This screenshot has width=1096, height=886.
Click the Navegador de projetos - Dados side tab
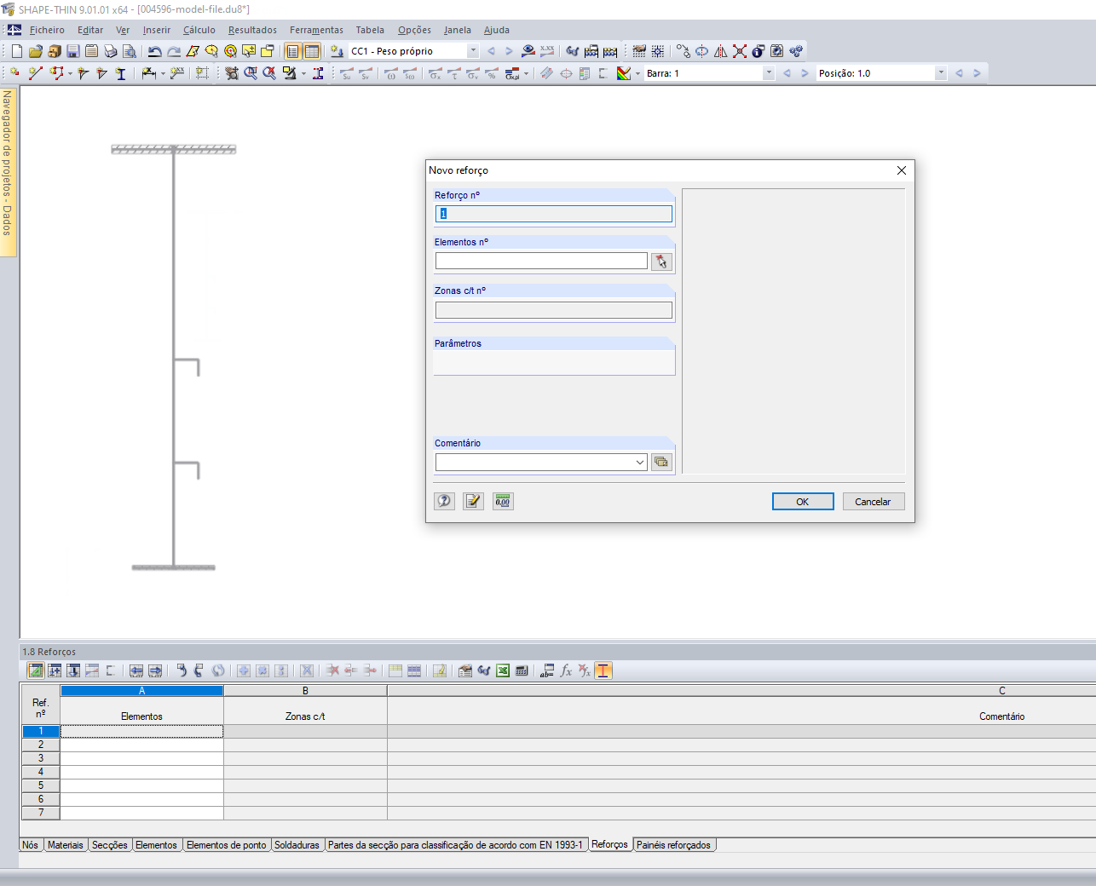point(8,170)
